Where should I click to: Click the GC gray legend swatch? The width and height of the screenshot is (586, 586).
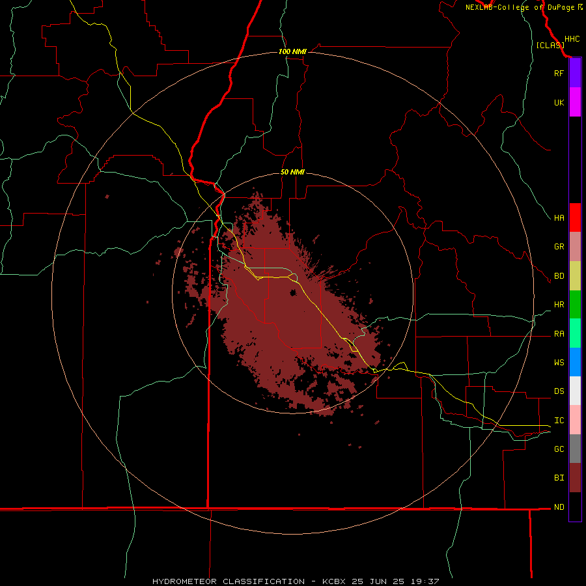[x=575, y=449]
